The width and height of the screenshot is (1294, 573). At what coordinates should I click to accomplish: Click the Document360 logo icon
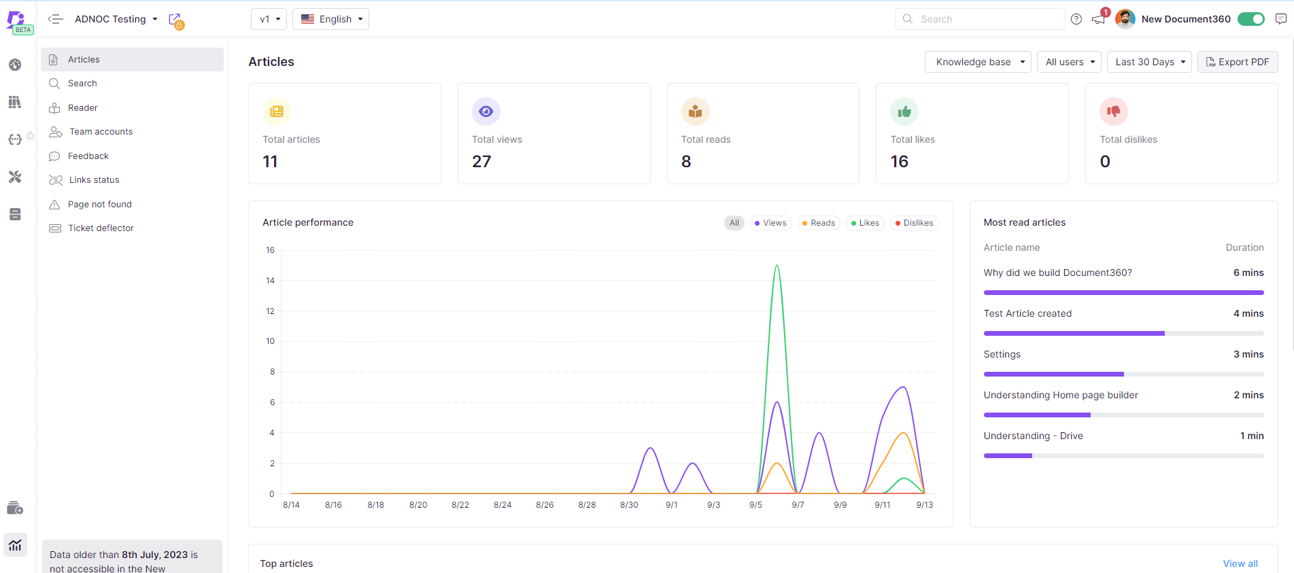point(15,19)
